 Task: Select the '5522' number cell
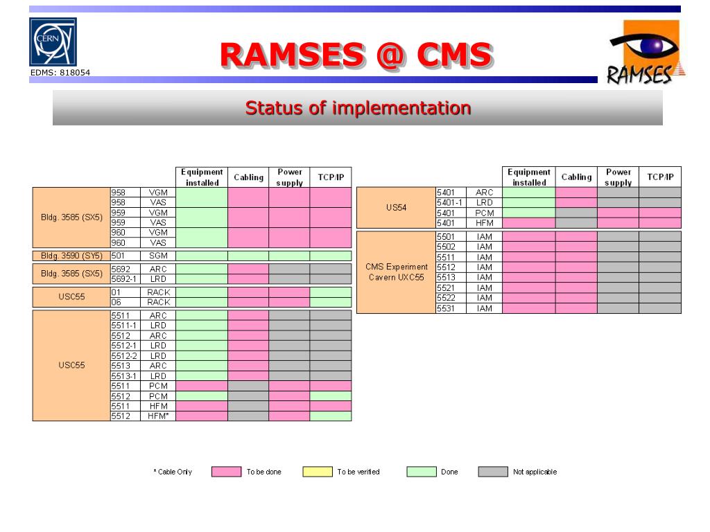pos(451,298)
